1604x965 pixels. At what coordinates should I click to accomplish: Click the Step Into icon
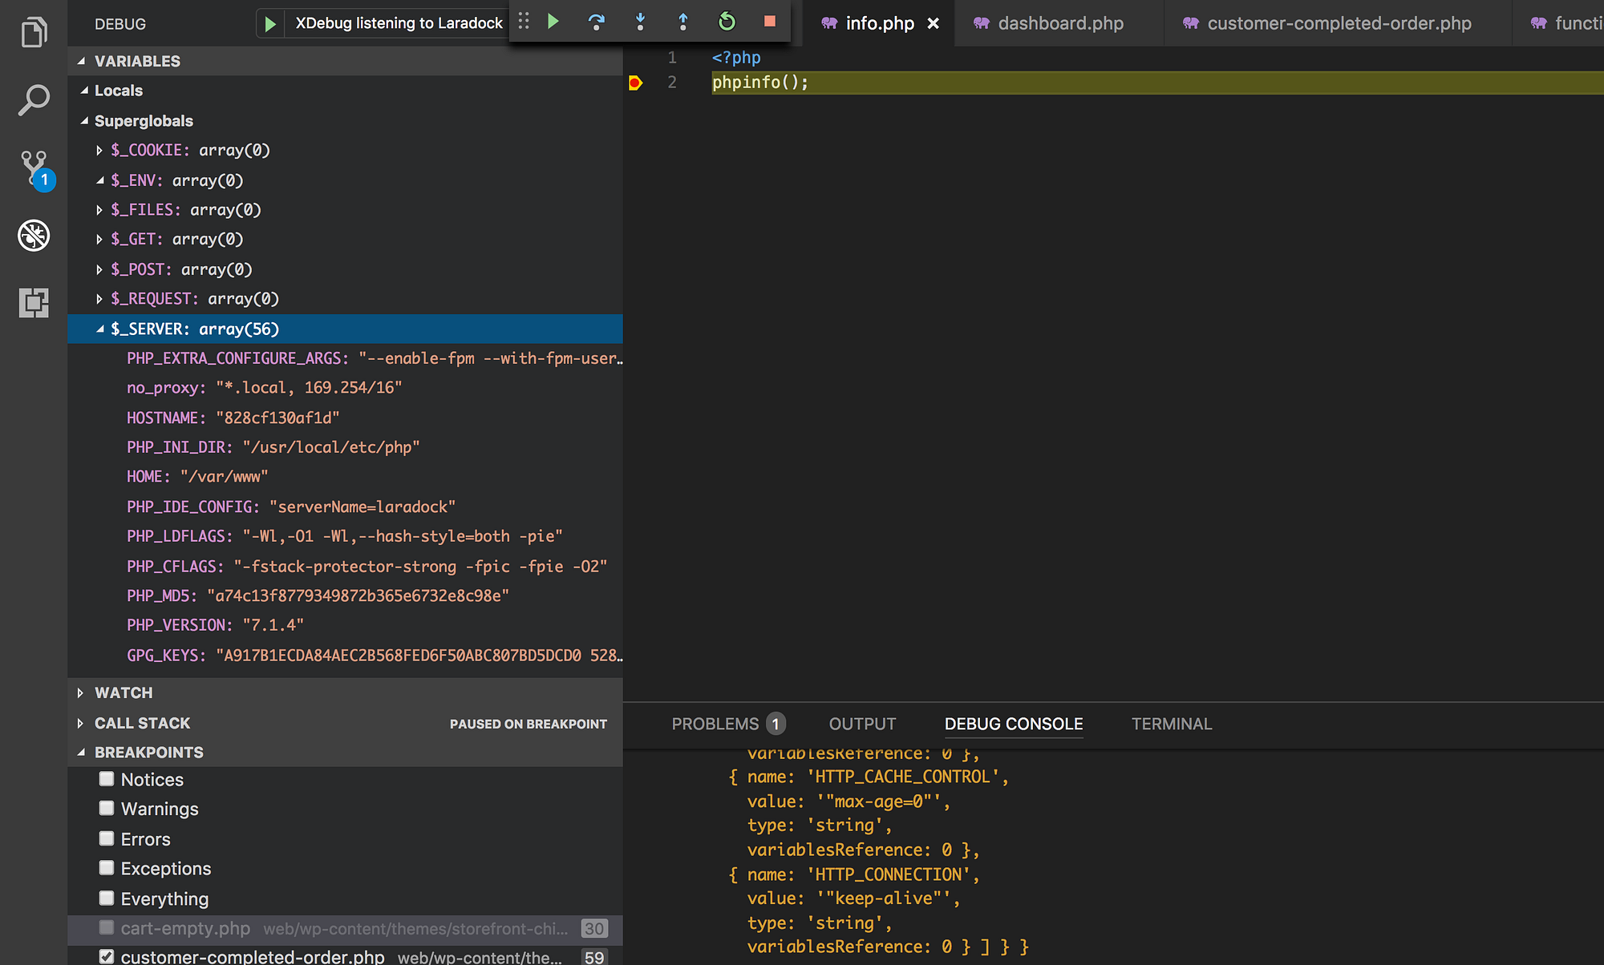tap(641, 22)
